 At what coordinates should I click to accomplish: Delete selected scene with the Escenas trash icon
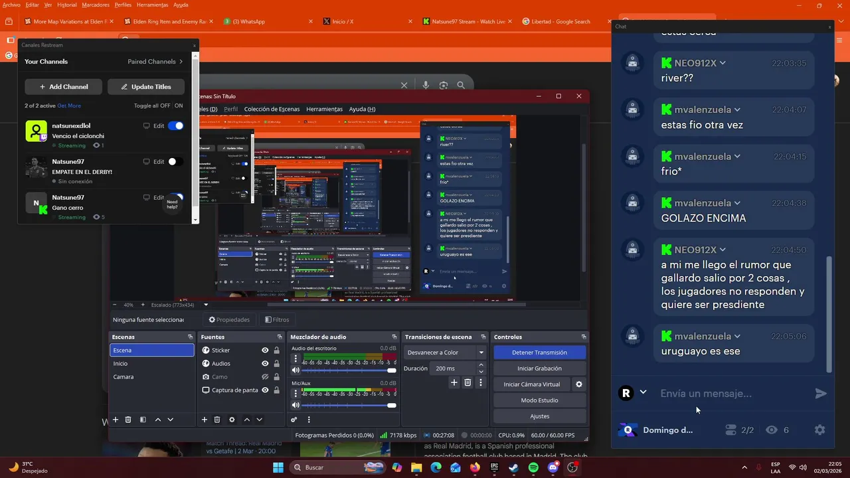pyautogui.click(x=128, y=420)
